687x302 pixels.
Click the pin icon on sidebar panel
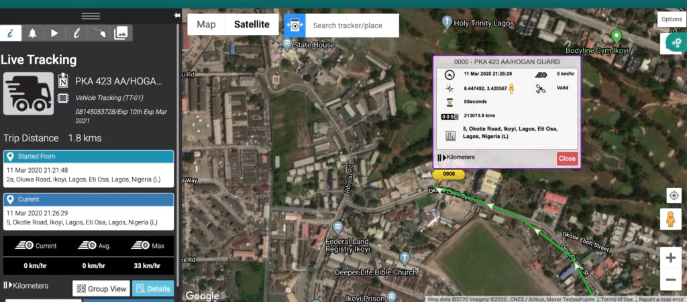(x=176, y=15)
